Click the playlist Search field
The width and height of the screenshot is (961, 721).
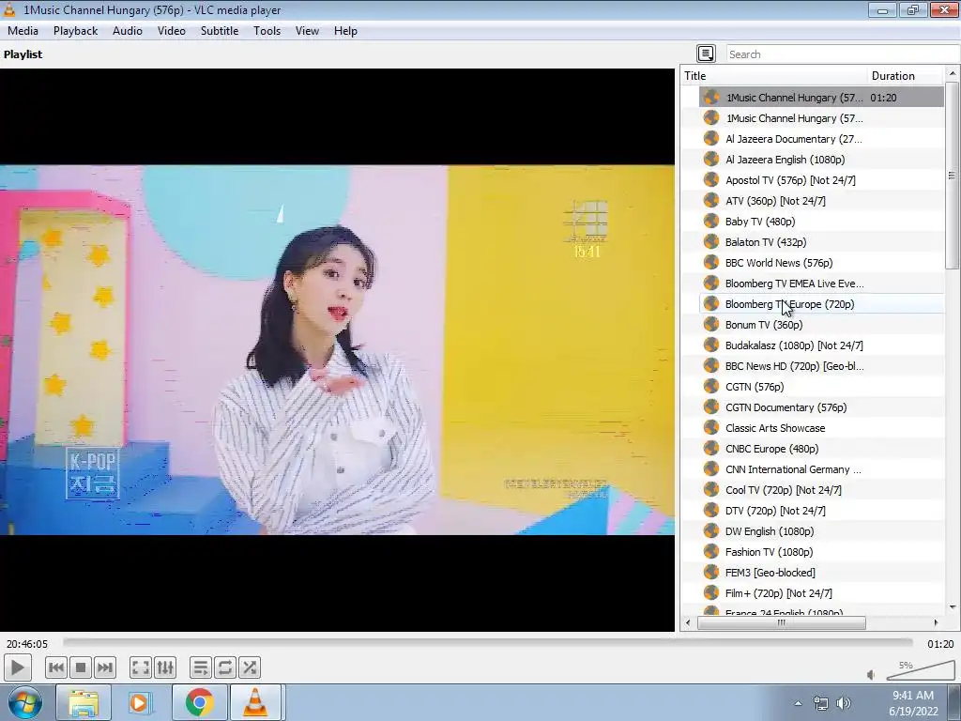coord(843,54)
